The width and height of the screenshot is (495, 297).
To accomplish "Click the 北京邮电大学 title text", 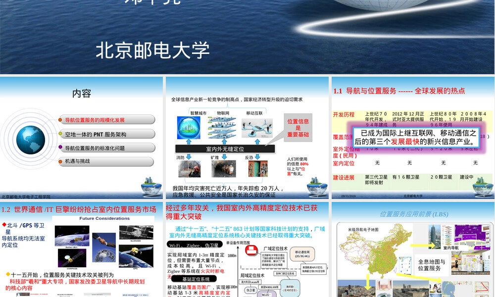I will coord(153,50).
